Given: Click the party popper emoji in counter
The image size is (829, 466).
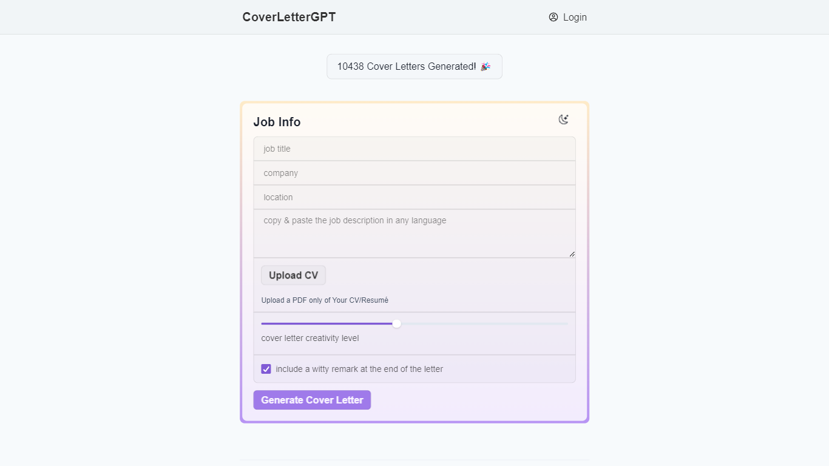Looking at the screenshot, I should coord(486,67).
